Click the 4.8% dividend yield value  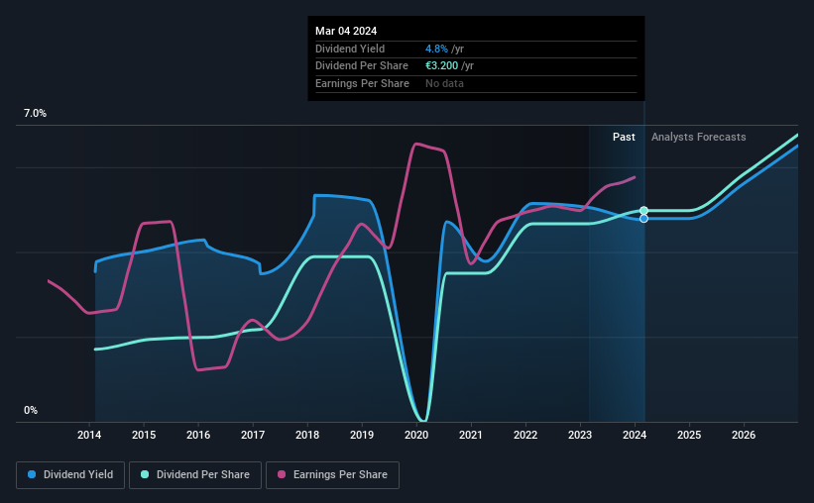(436, 49)
